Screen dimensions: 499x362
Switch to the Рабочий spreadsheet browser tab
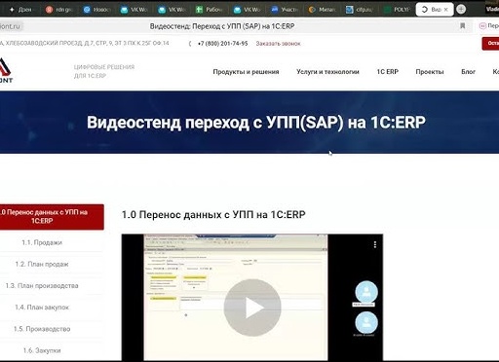coord(210,10)
